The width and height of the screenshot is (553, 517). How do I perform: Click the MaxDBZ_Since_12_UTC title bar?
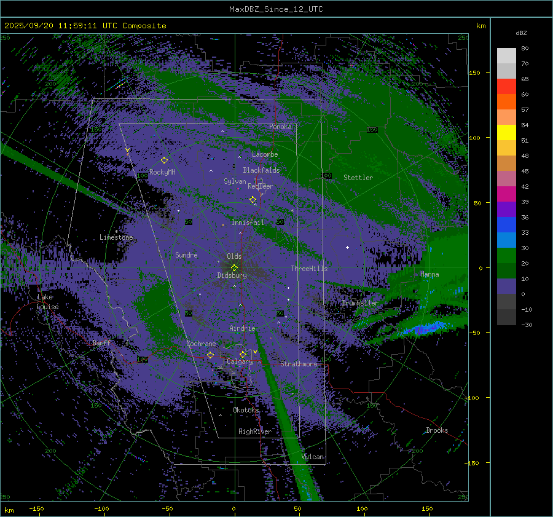click(x=276, y=9)
